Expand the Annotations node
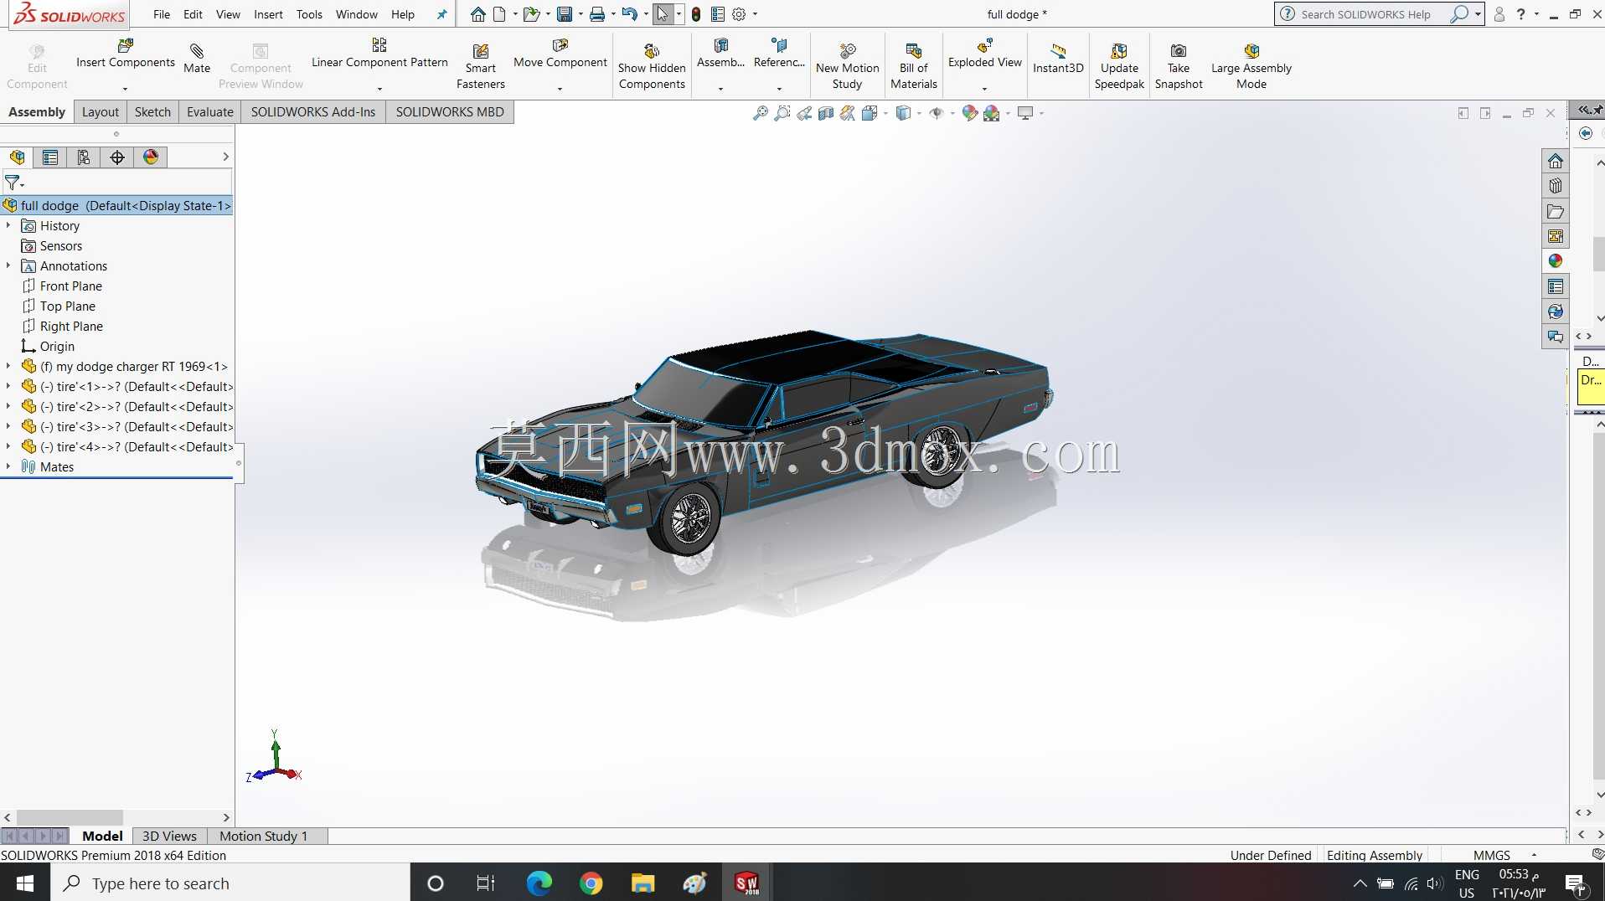The image size is (1605, 901). tap(8, 265)
